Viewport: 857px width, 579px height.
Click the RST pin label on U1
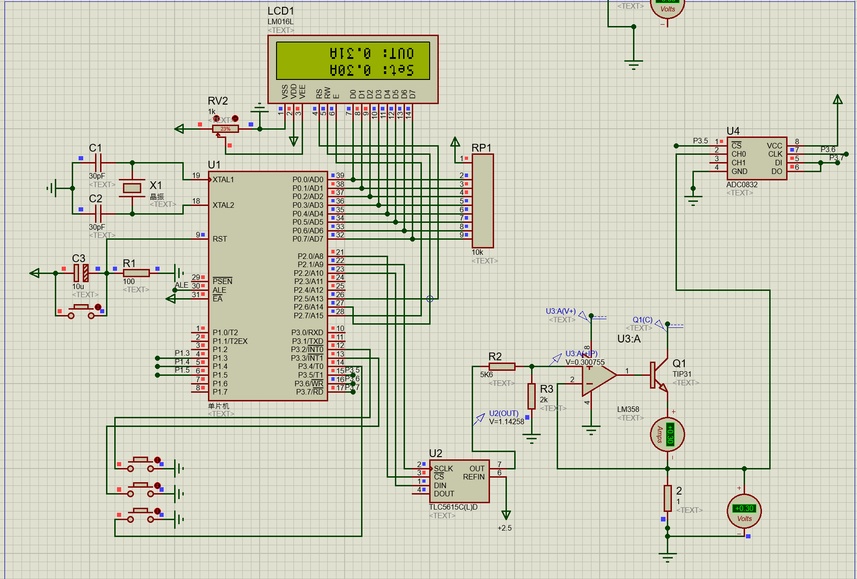(219, 239)
